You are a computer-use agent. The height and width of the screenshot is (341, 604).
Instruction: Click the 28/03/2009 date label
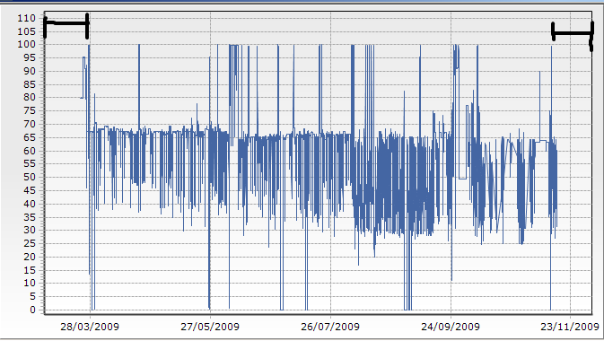(x=90, y=327)
